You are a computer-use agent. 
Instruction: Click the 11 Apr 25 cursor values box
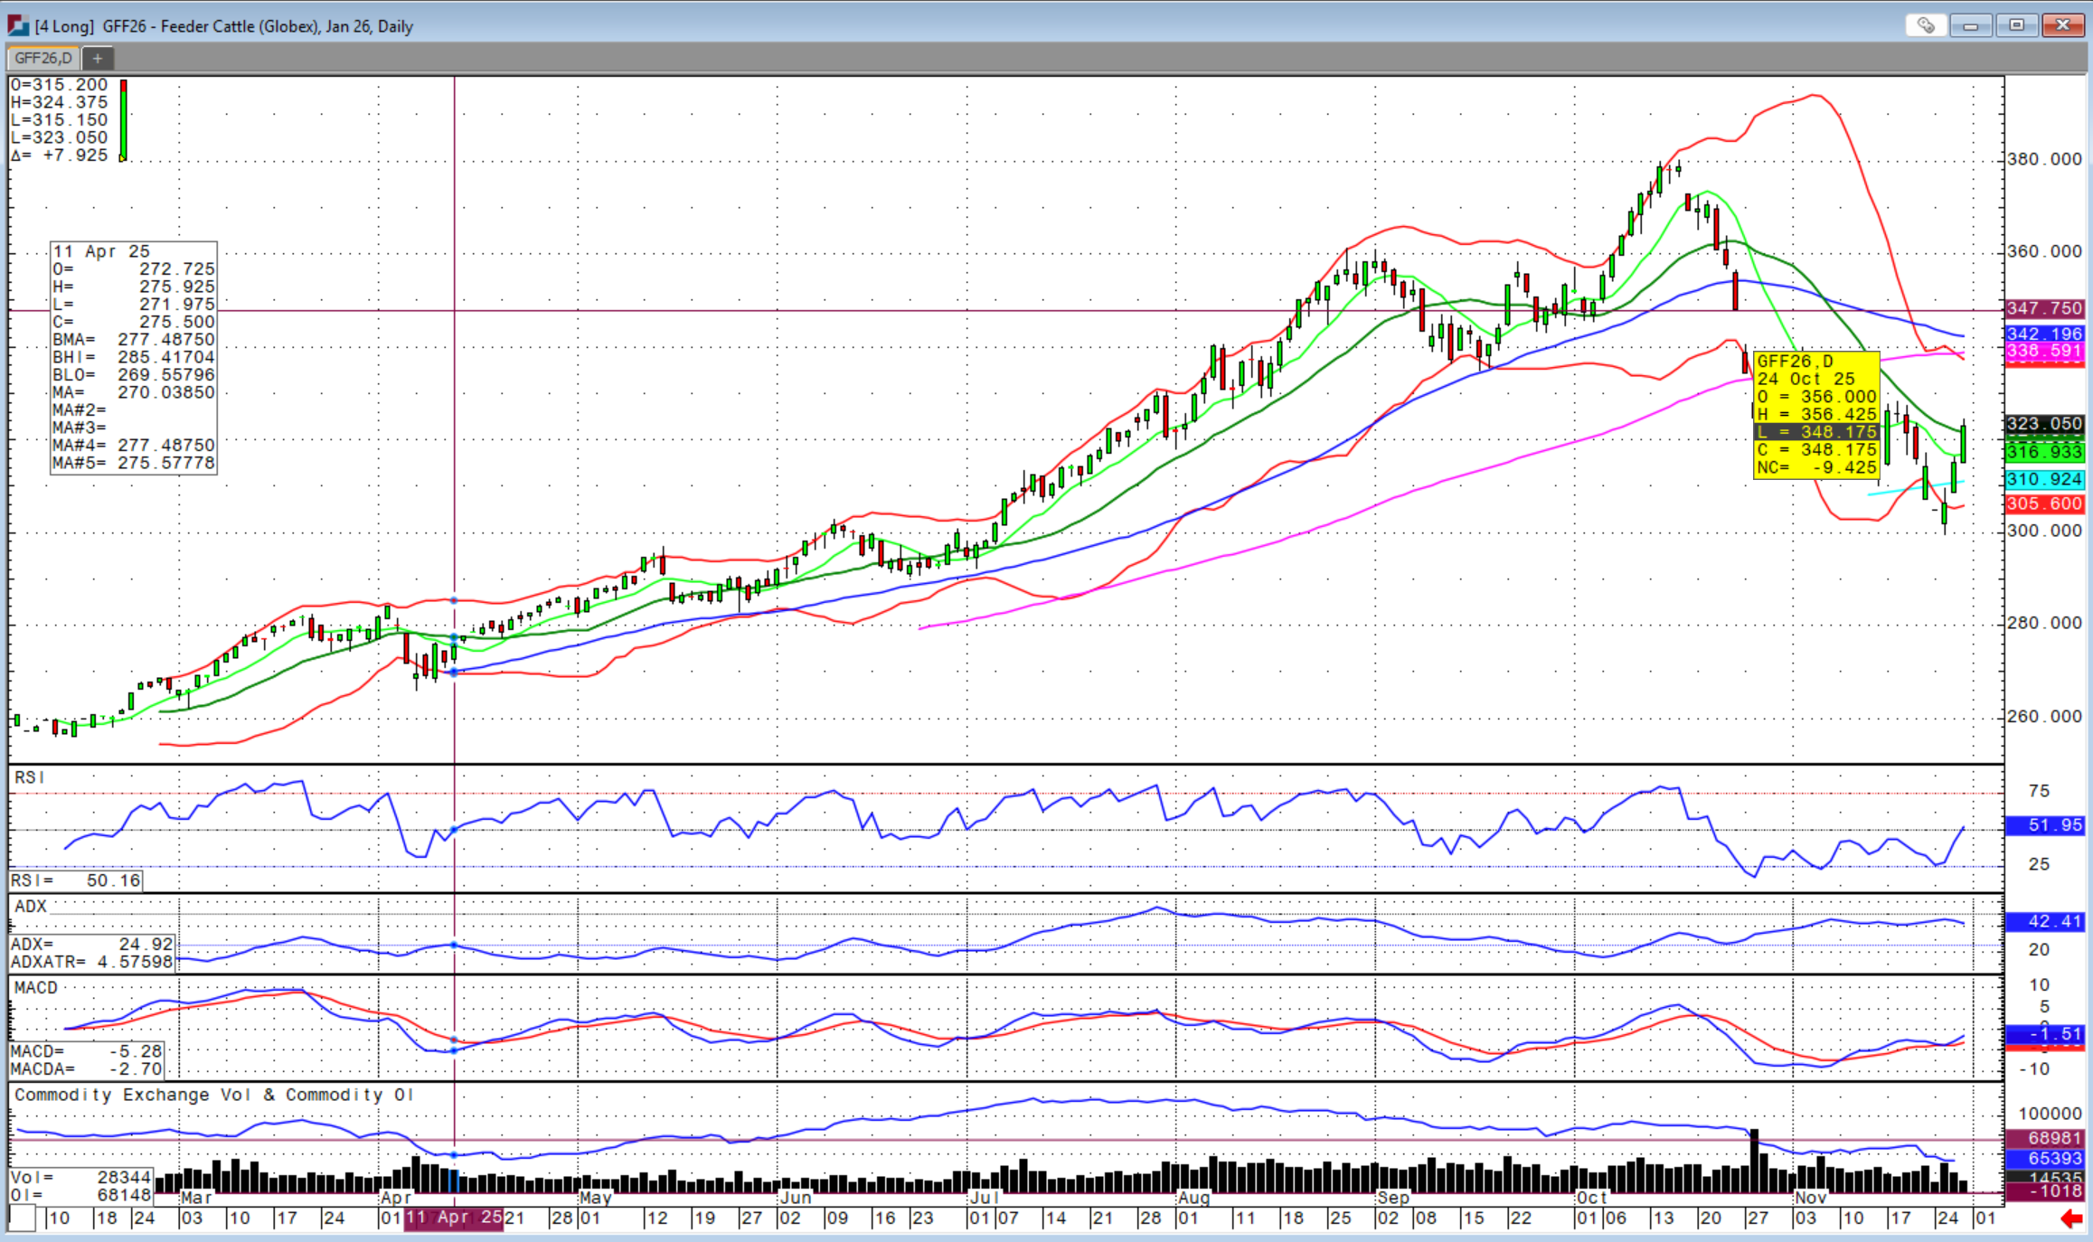tap(134, 357)
